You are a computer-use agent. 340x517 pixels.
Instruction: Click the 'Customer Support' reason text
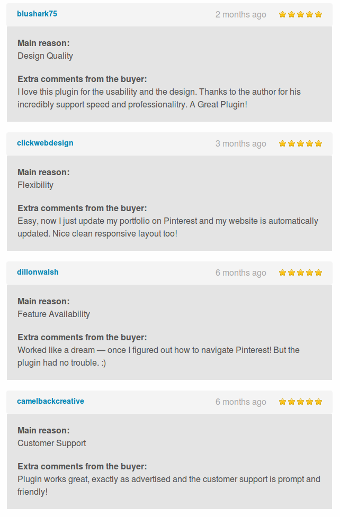[51, 443]
